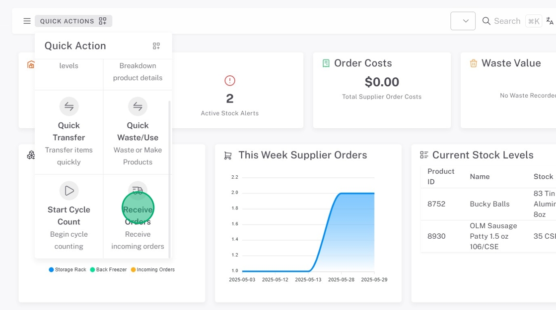
Task: Select Quick Waste/Use action
Action: point(138,132)
